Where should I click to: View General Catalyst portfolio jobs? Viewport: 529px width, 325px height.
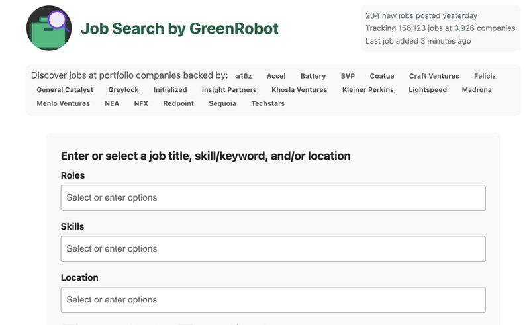(65, 90)
